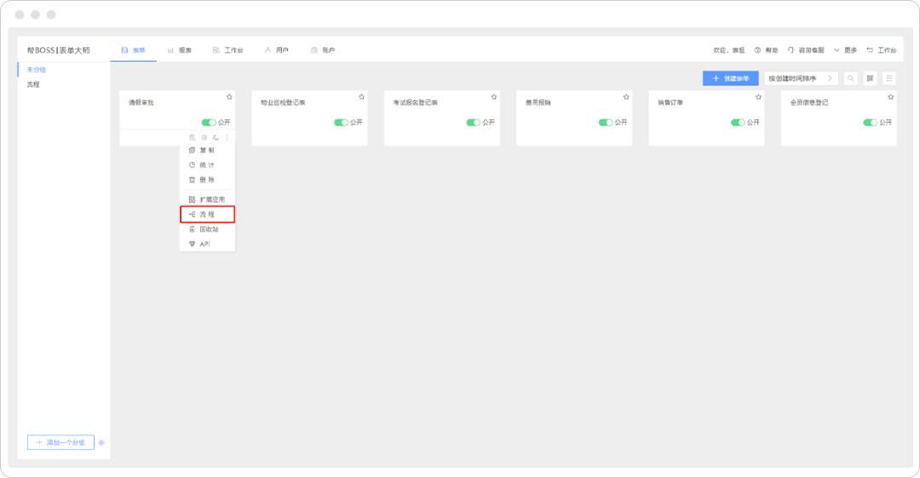920x478 pixels.
Task: Open the 表单 tab
Action: click(x=133, y=50)
